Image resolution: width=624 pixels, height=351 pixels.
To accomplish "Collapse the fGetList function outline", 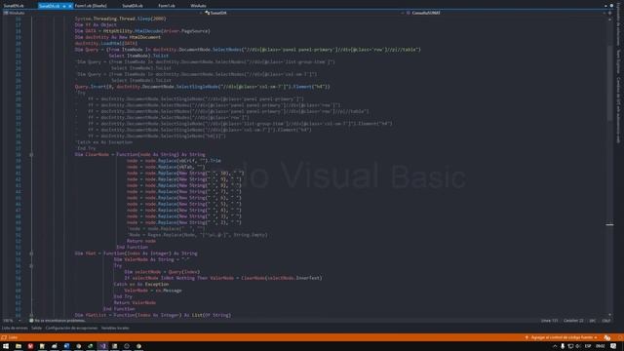I will tap(31, 315).
